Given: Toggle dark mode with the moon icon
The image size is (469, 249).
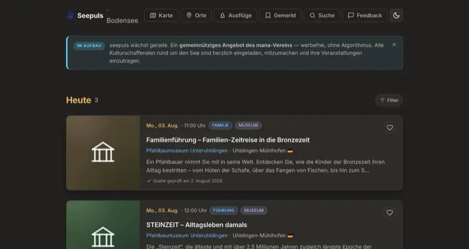Looking at the screenshot, I should point(397,16).
